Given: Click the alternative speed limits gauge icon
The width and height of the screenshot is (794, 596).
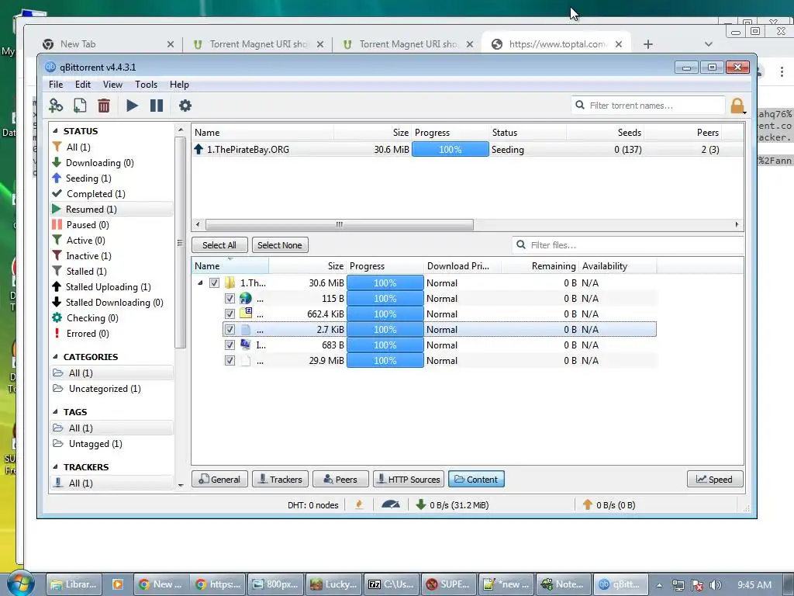Looking at the screenshot, I should [x=391, y=504].
